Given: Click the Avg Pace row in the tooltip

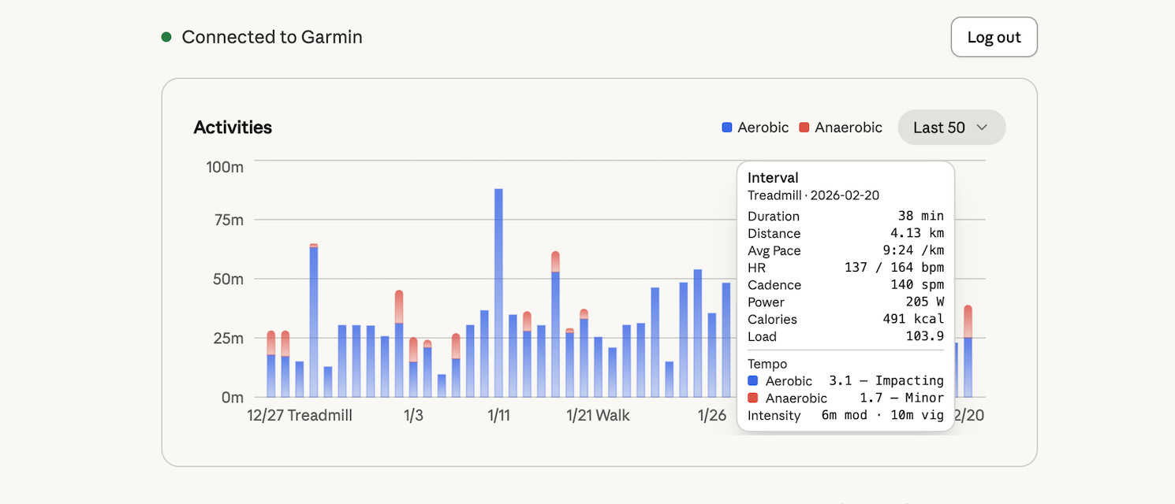Looking at the screenshot, I should [844, 250].
